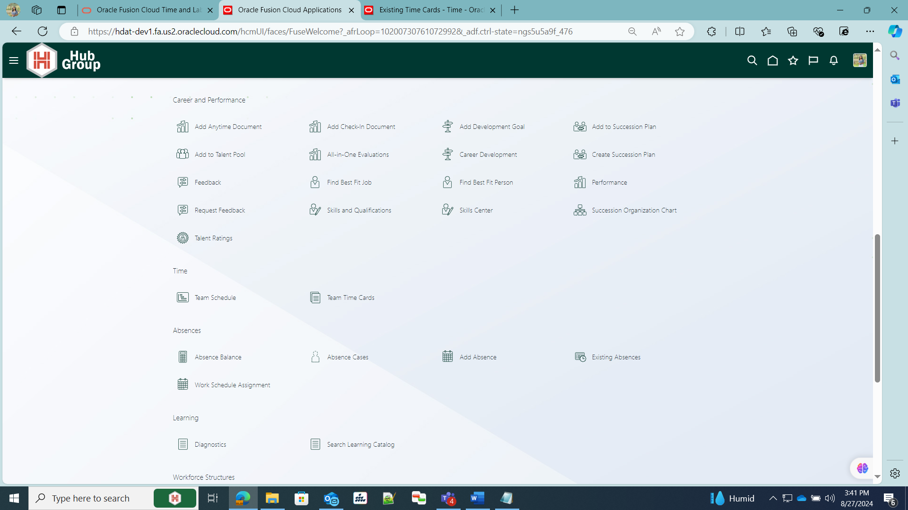Open Add to Succession Plan link
The height and width of the screenshot is (510, 908).
point(624,127)
